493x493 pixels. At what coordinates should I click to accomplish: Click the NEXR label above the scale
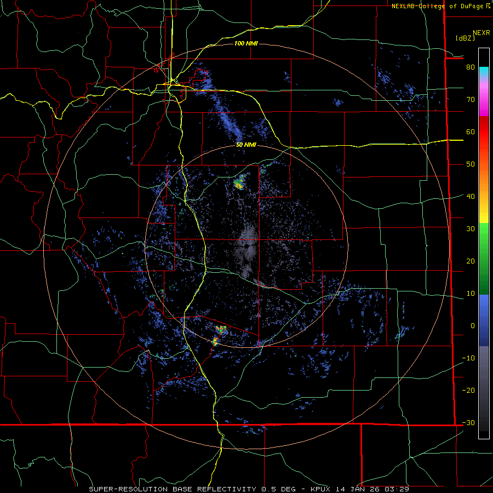[481, 33]
